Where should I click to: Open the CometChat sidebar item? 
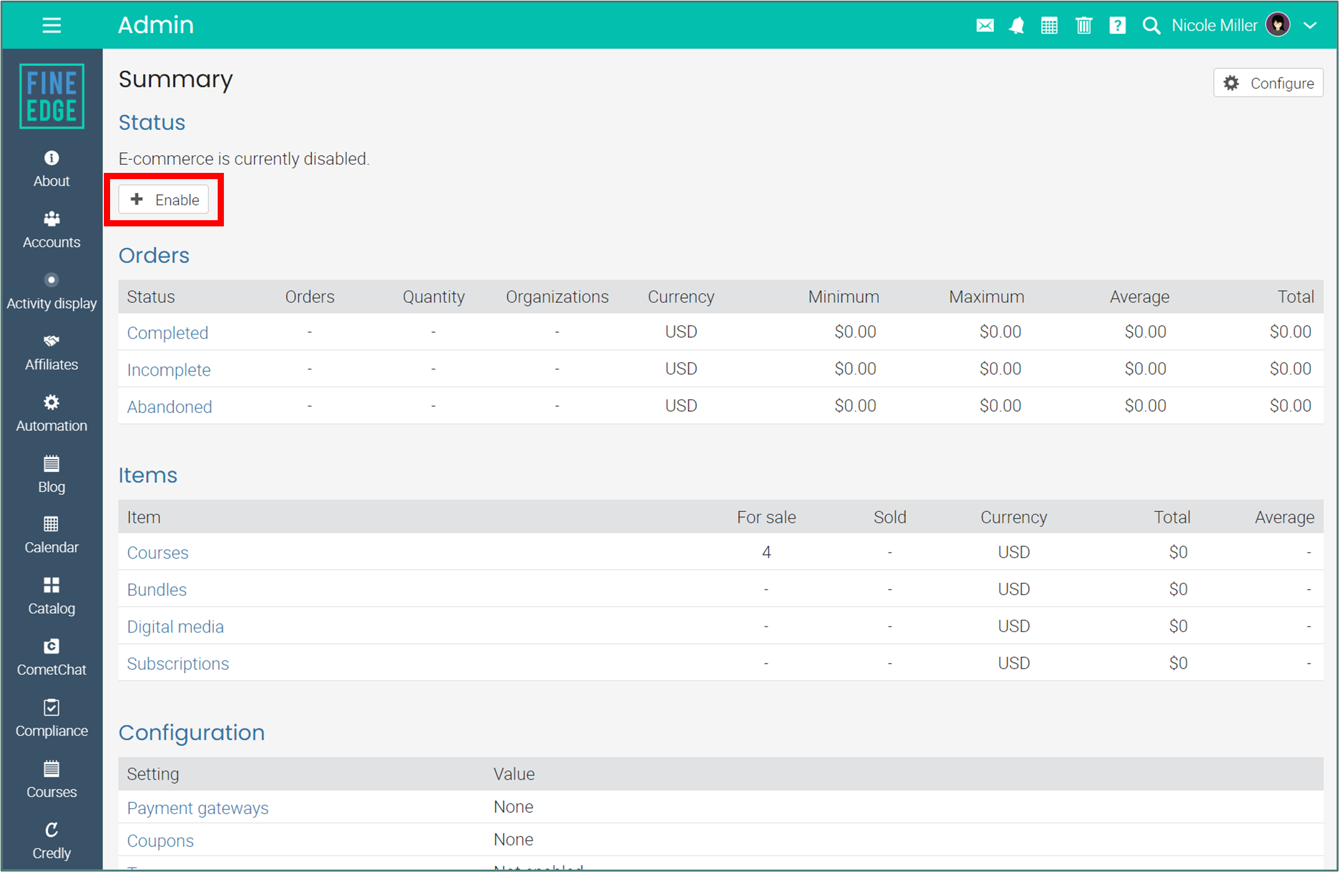click(52, 657)
